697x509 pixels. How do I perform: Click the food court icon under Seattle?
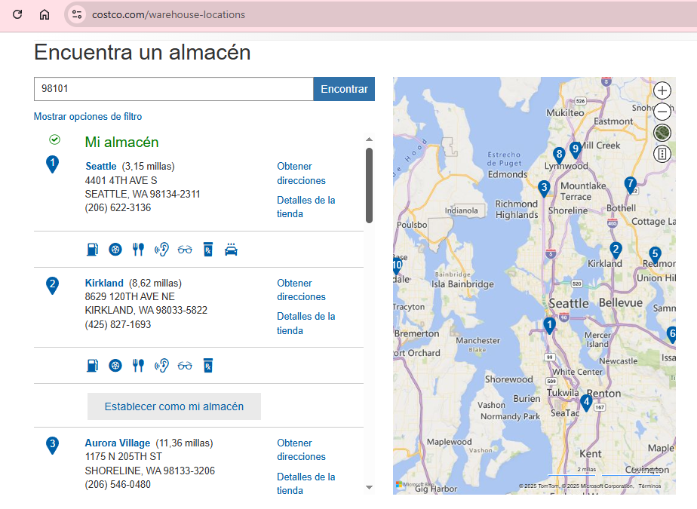click(x=138, y=250)
